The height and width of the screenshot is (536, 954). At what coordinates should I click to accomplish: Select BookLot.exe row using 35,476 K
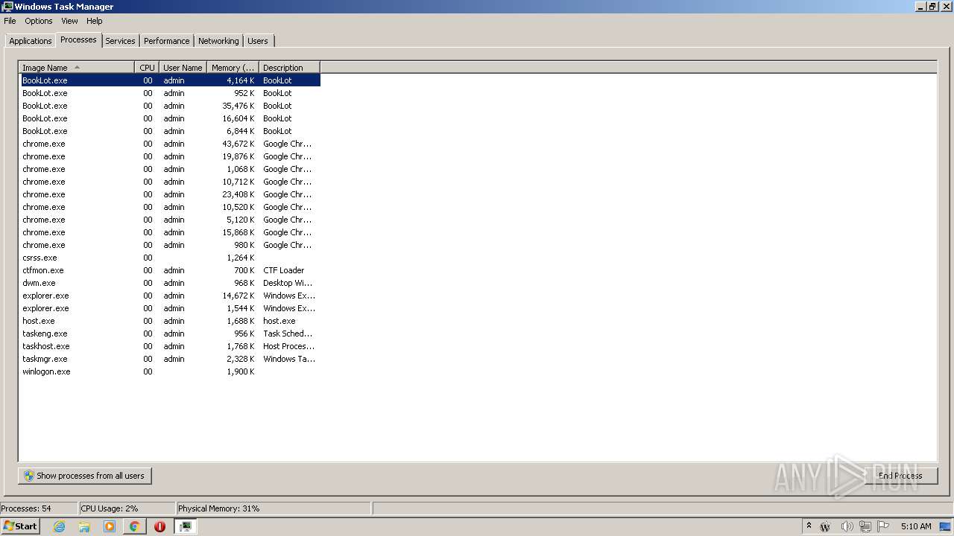pos(170,106)
